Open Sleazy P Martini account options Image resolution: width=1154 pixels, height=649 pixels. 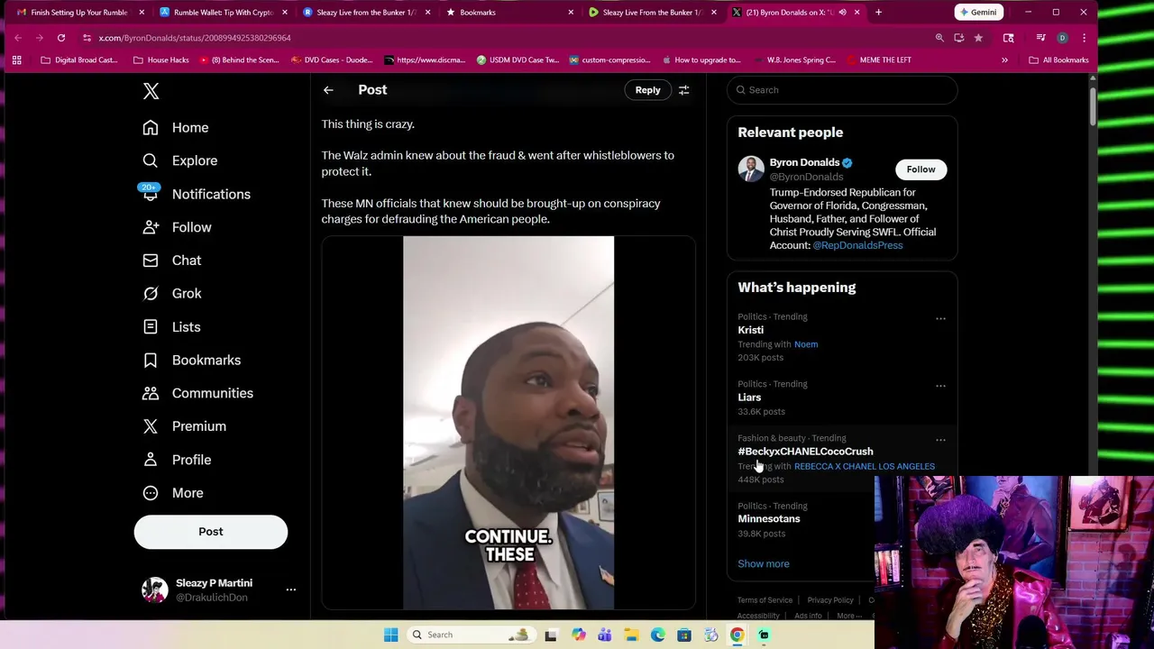[x=290, y=590]
